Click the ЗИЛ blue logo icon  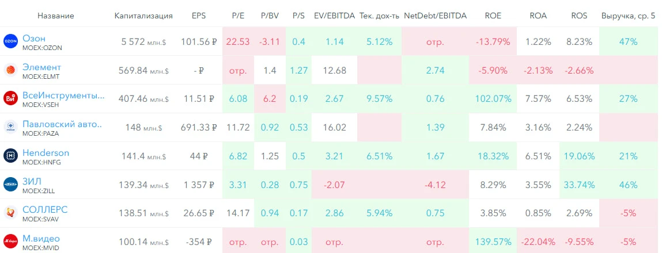[x=10, y=184]
